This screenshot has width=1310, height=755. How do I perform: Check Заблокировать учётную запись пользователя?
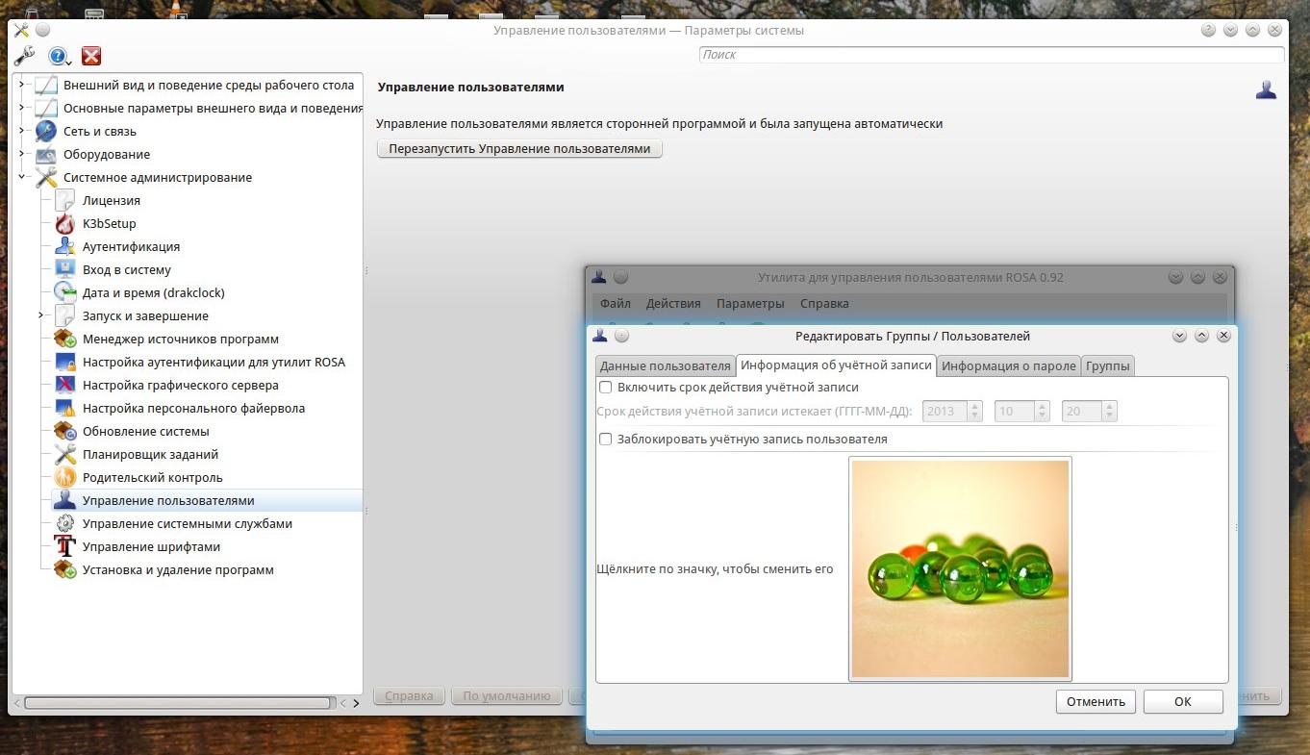tap(606, 440)
